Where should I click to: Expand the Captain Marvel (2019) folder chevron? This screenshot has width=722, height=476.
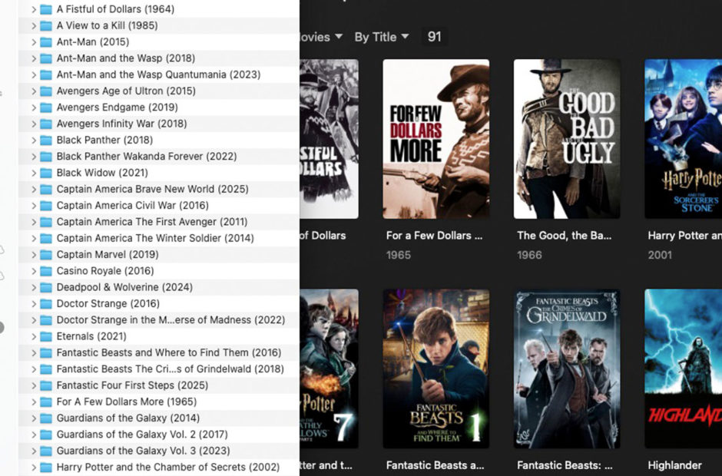(x=34, y=255)
